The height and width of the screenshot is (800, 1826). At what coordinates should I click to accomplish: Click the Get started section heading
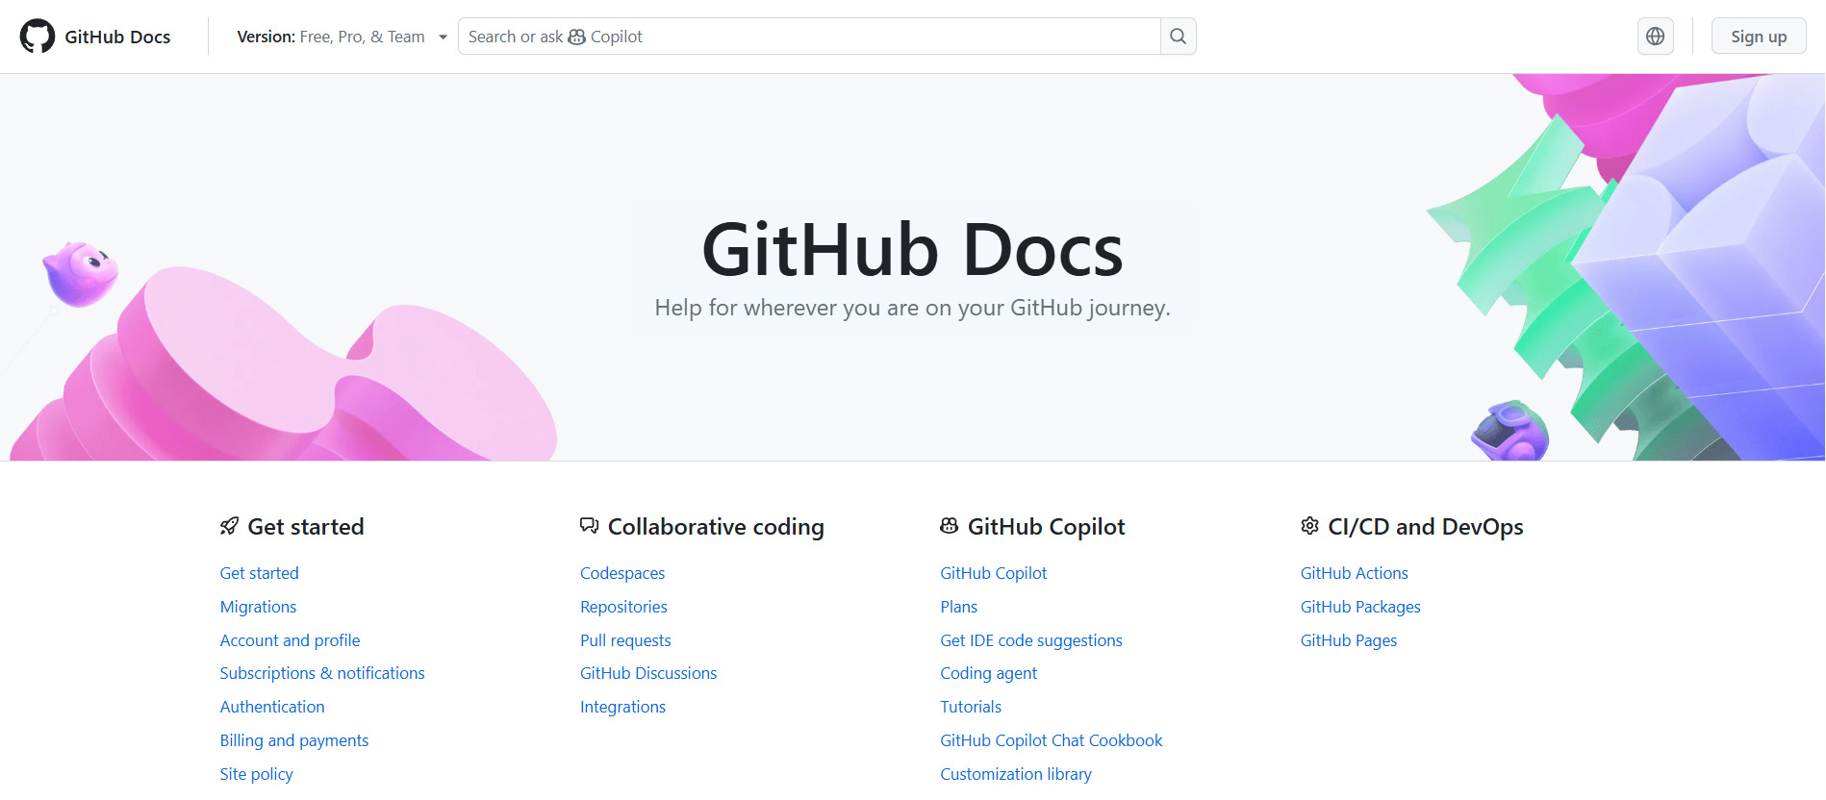(x=306, y=527)
